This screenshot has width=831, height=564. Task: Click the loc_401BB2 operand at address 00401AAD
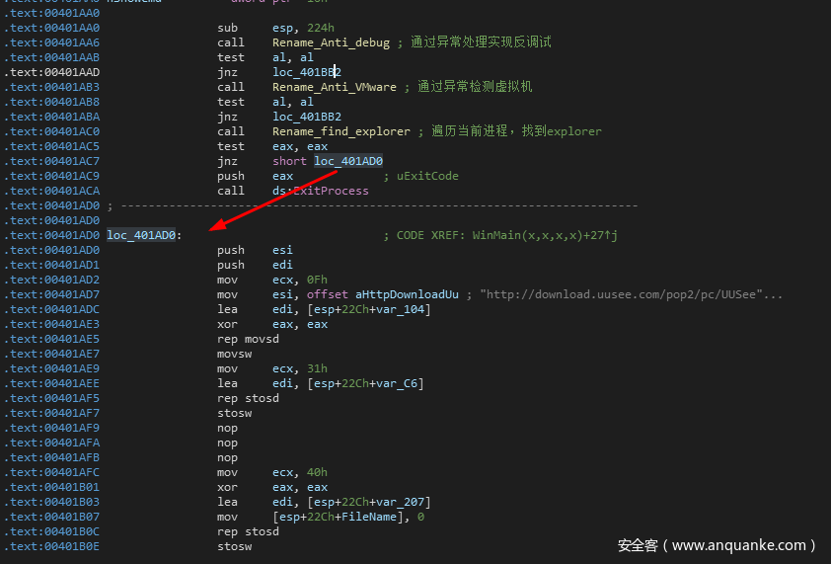pyautogui.click(x=307, y=72)
